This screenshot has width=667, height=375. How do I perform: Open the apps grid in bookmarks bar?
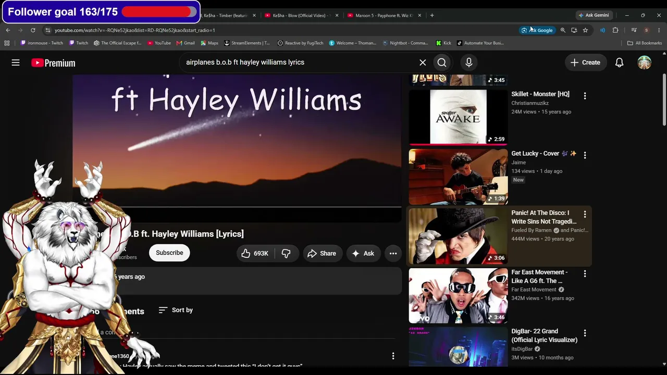(7, 43)
